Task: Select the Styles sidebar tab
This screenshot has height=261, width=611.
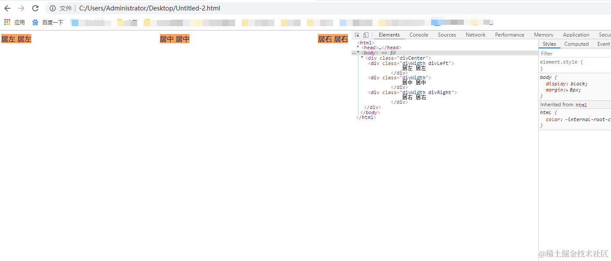Action: (x=549, y=44)
